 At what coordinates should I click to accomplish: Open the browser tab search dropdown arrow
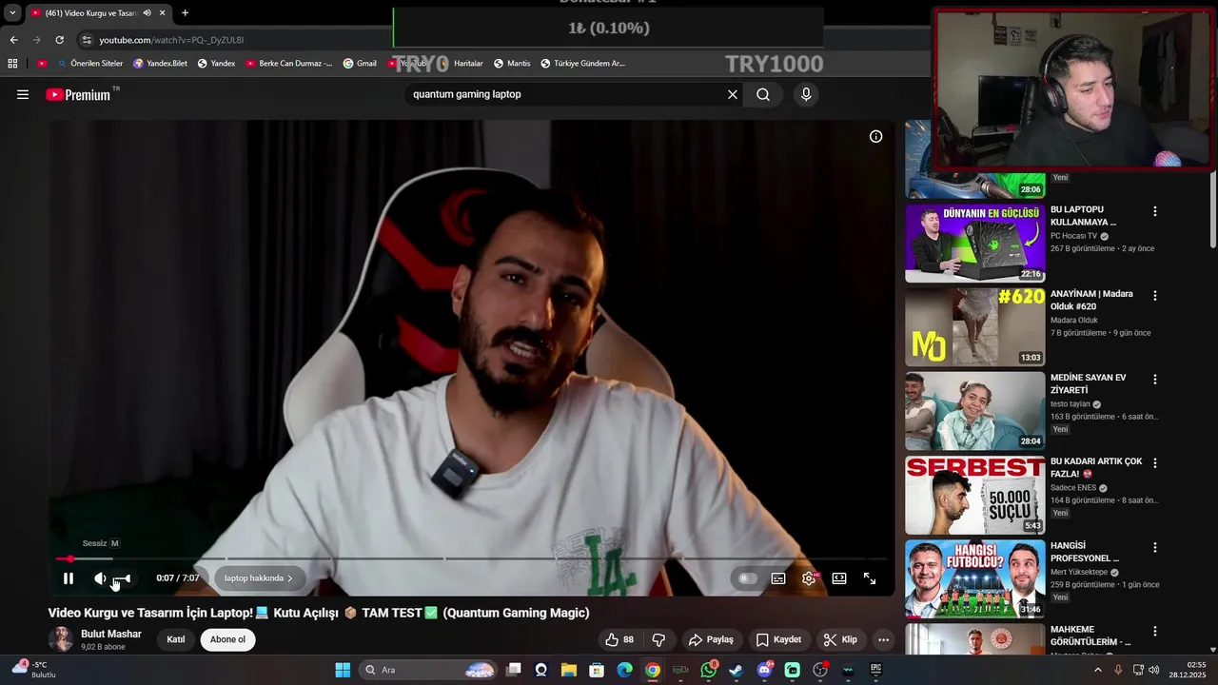(x=12, y=13)
